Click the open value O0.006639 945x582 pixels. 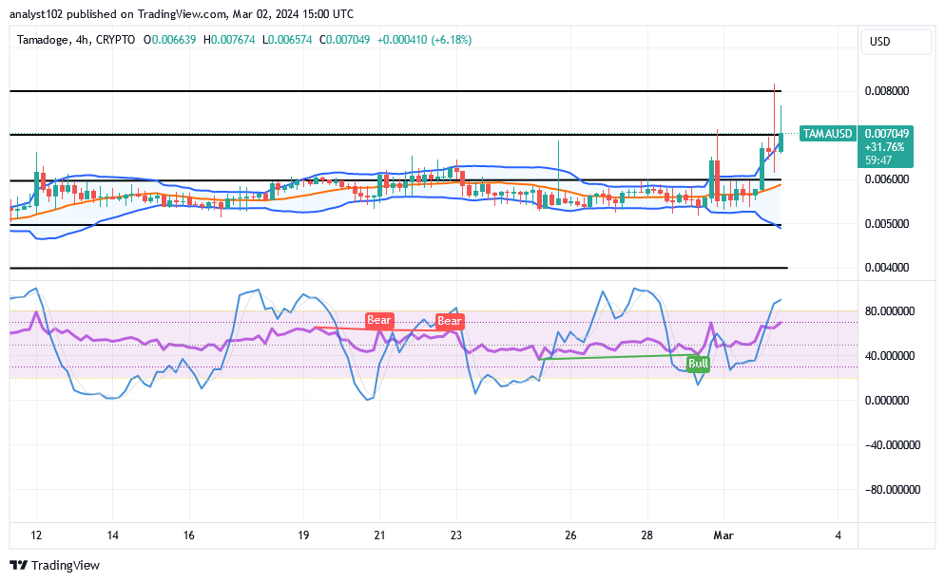tap(169, 40)
